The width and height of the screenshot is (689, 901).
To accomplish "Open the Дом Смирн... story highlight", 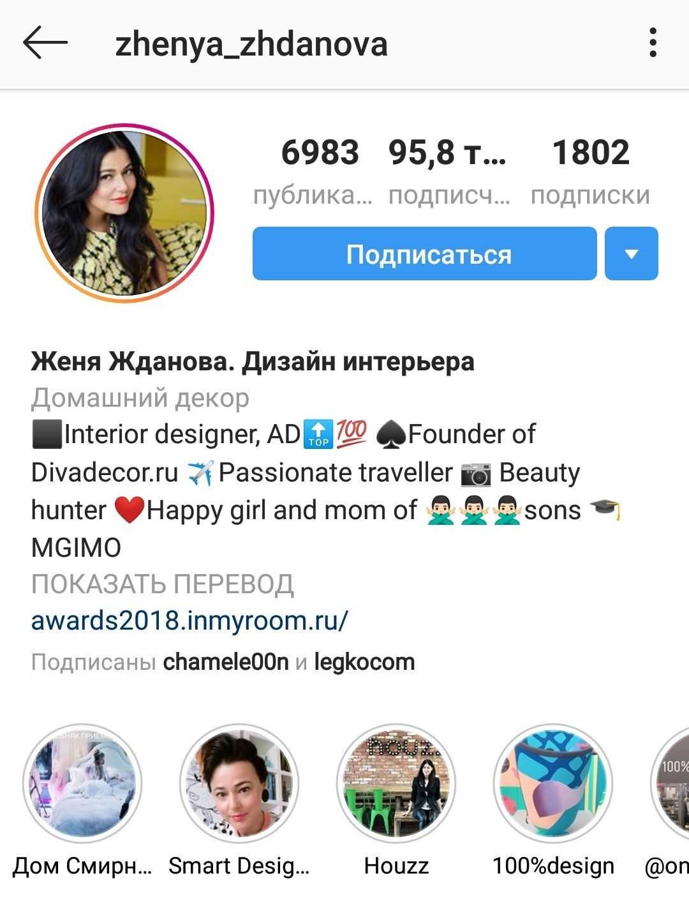I will click(x=82, y=784).
